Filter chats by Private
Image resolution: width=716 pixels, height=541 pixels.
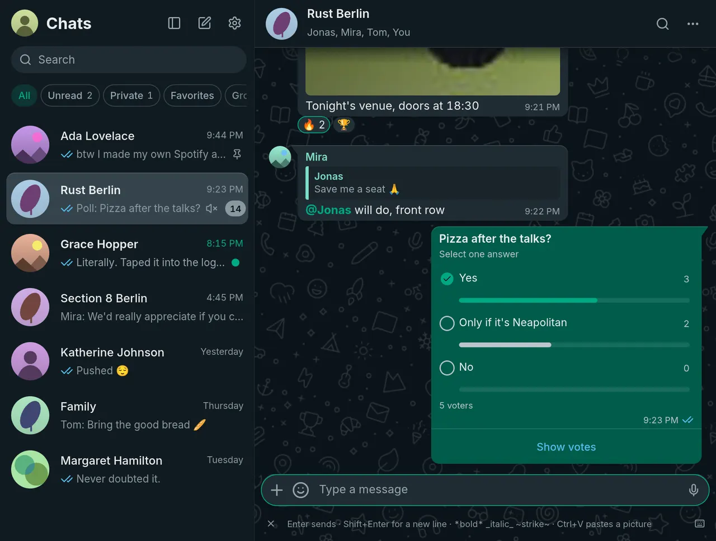(131, 96)
